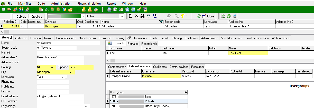314x108 pixels.
Task: Open the Financial relation menu
Action: pos(89,4)
